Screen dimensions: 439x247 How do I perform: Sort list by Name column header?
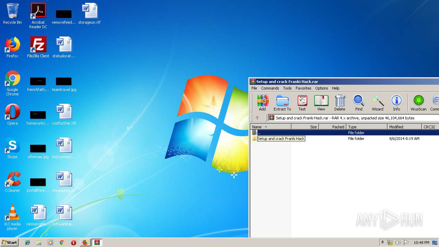pyautogui.click(x=271, y=127)
